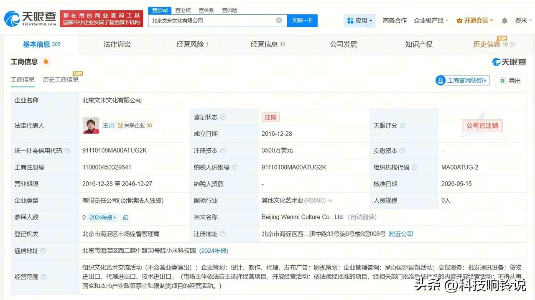The width and height of the screenshot is (535, 300).
Task: Open the help icon next to 注册地址
Action: pos(223,234)
